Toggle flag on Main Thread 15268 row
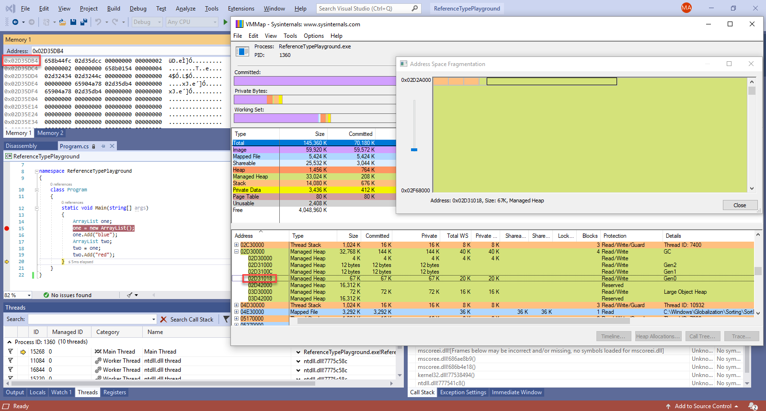766x411 pixels. tap(11, 352)
